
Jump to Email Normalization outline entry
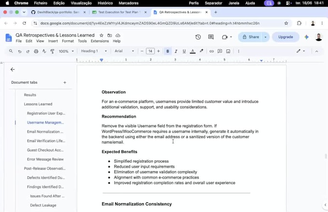coord(45,132)
